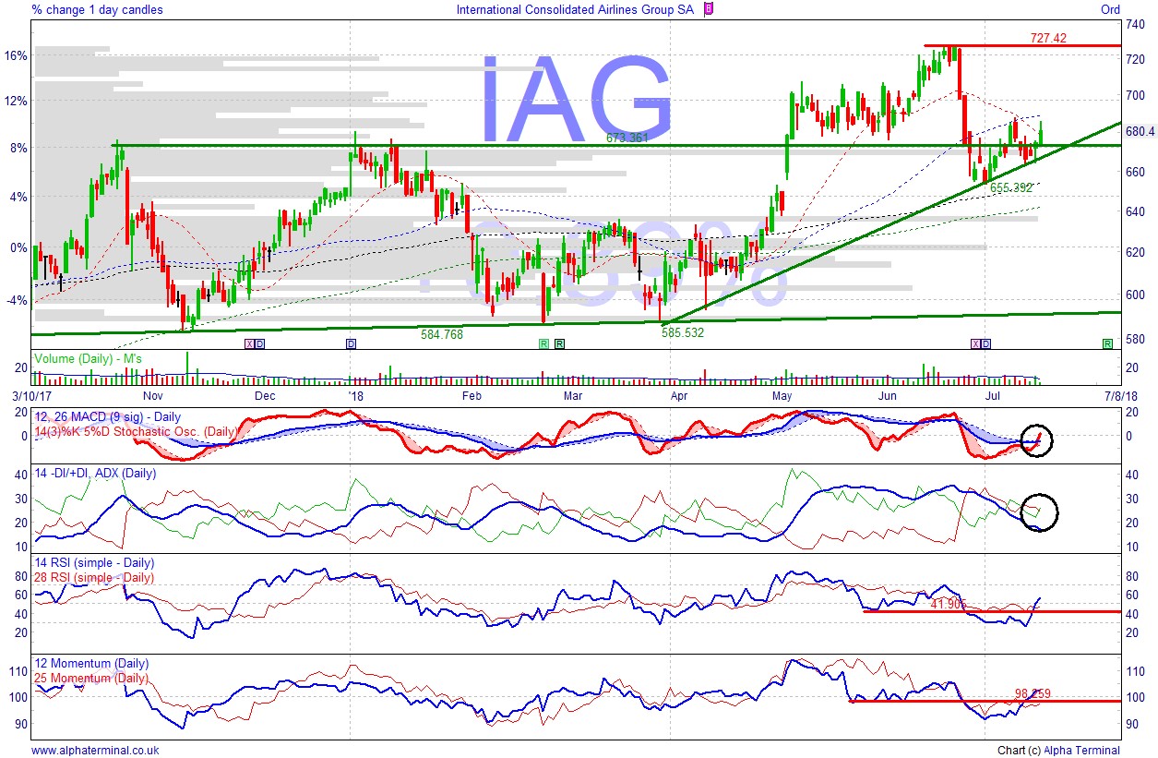Click the 680.4 current price tag
This screenshot has width=1158, height=758.
click(x=1140, y=132)
